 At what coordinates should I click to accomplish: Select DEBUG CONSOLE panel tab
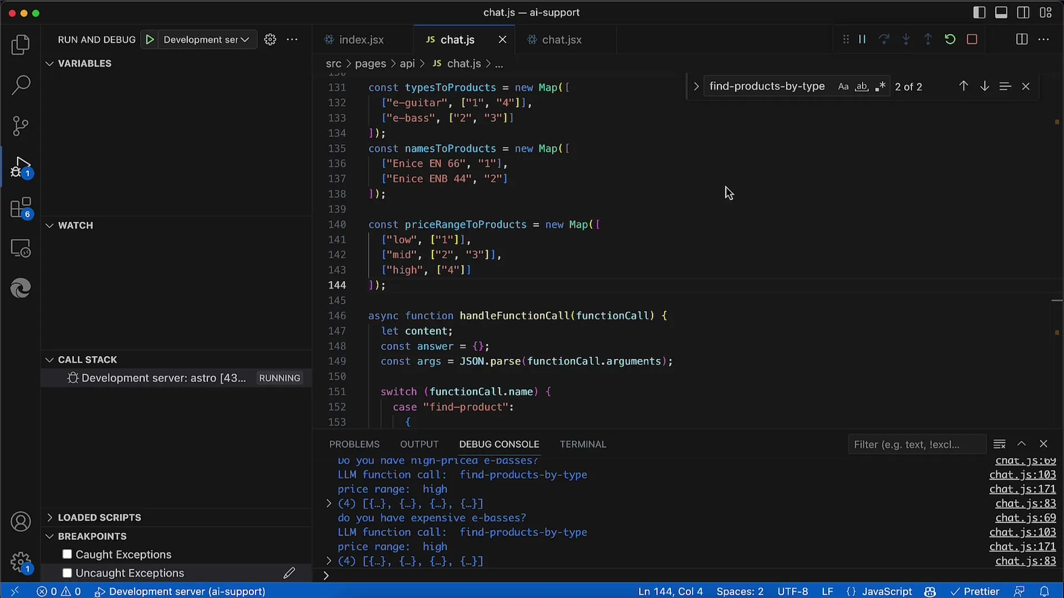(x=499, y=444)
